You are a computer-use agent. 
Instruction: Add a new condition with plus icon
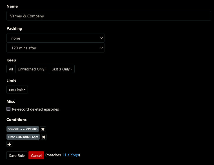pyautogui.click(x=9, y=144)
